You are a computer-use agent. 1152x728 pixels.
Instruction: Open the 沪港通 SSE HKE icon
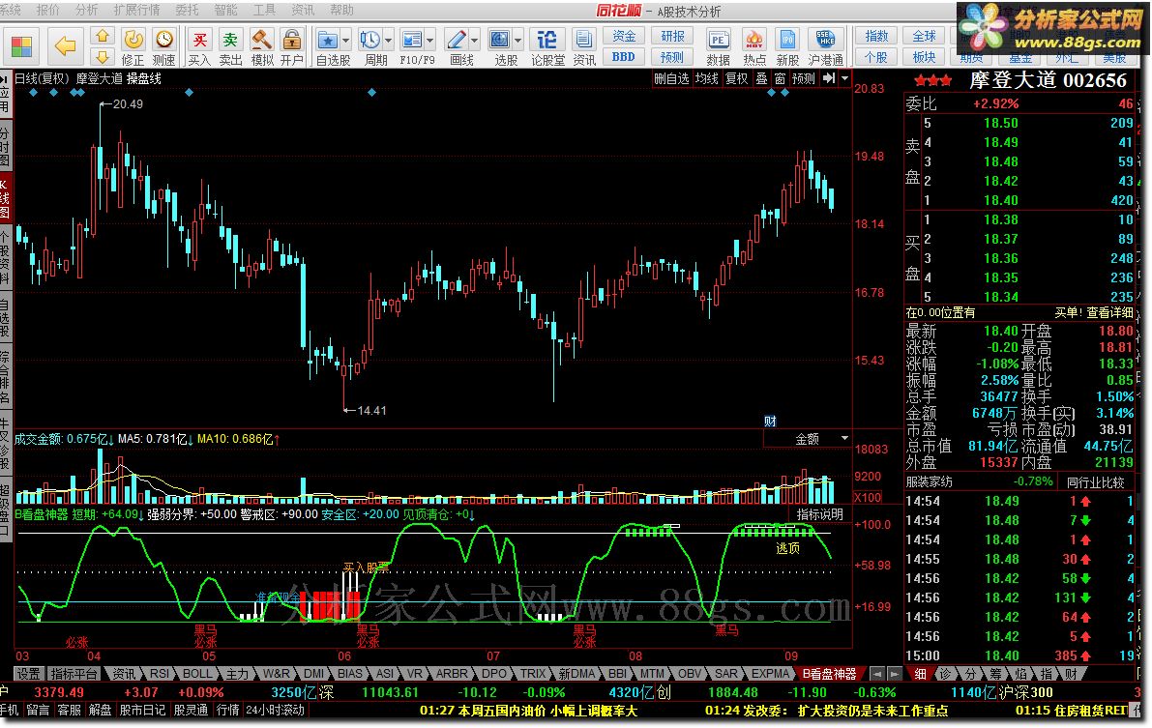[825, 40]
